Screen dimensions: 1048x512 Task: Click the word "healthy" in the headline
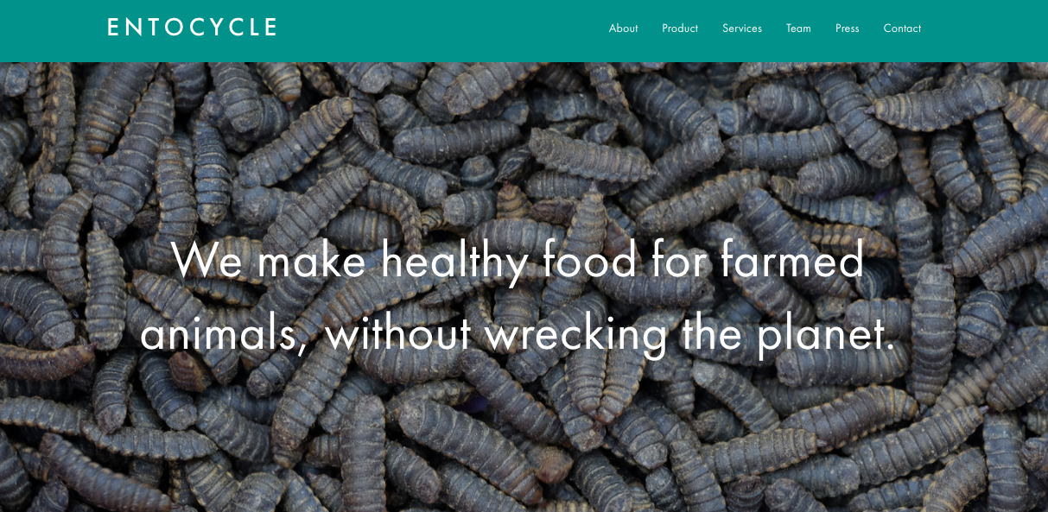[454, 262]
